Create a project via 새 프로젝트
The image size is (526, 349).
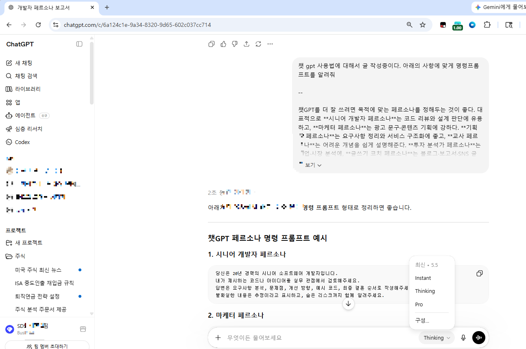click(24, 243)
